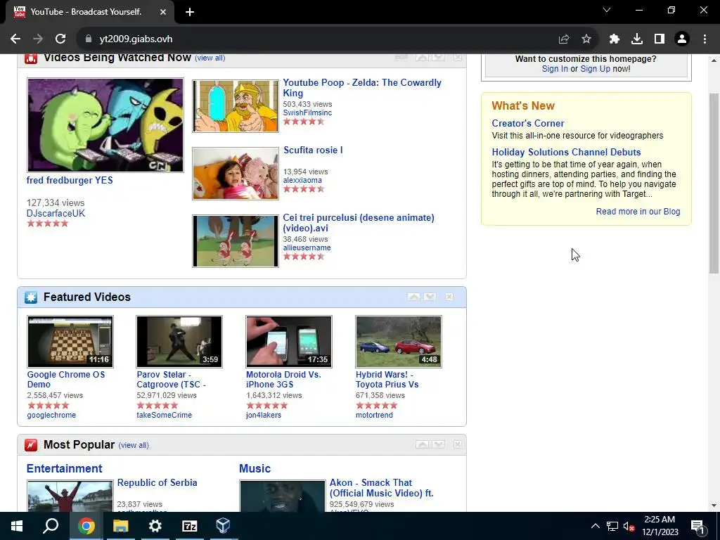The height and width of the screenshot is (540, 720).
Task: Open Creator's Corner link
Action: (527, 124)
